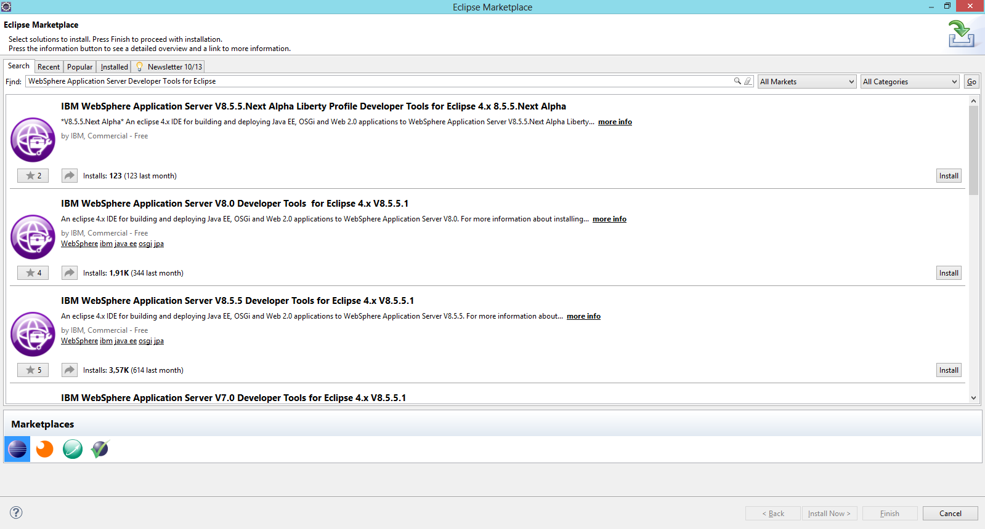
Task: Click more info for V8.0 Developer Tools
Action: point(609,219)
